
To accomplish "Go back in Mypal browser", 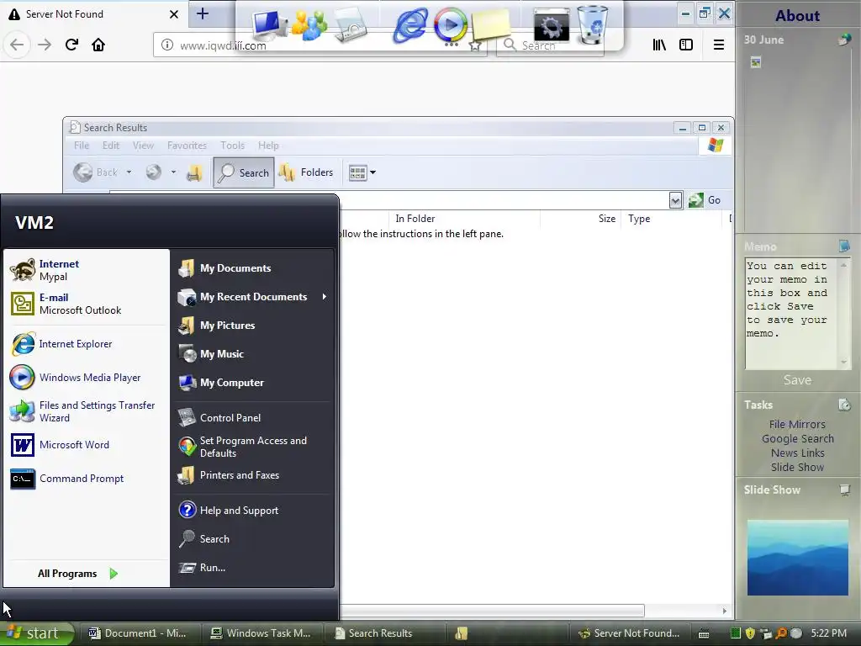I will click(17, 45).
